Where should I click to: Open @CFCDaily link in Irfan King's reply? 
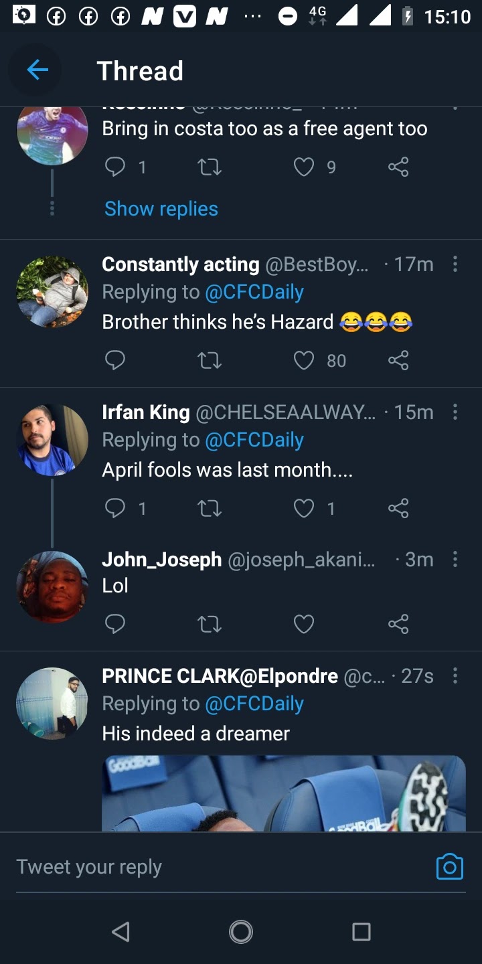click(x=254, y=440)
